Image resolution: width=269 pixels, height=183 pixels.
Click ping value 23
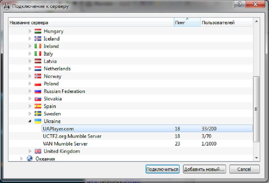click(177, 144)
